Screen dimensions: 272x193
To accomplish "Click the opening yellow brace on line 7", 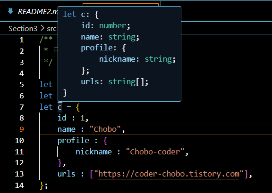I will pos(78,107).
